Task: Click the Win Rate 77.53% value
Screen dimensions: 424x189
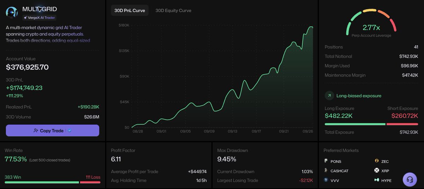Action: pyautogui.click(x=16, y=159)
